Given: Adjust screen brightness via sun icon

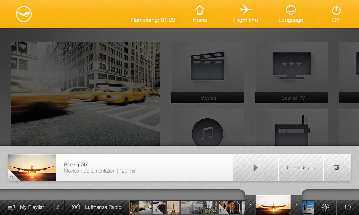Looking at the screenshot, I should point(325,207).
